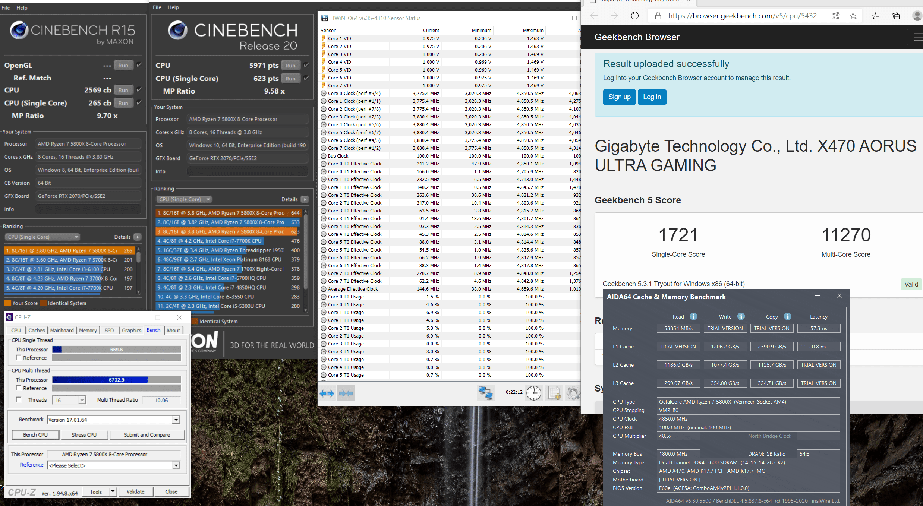Open Cinebench R15 File menu
The height and width of the screenshot is (506, 923).
point(6,7)
